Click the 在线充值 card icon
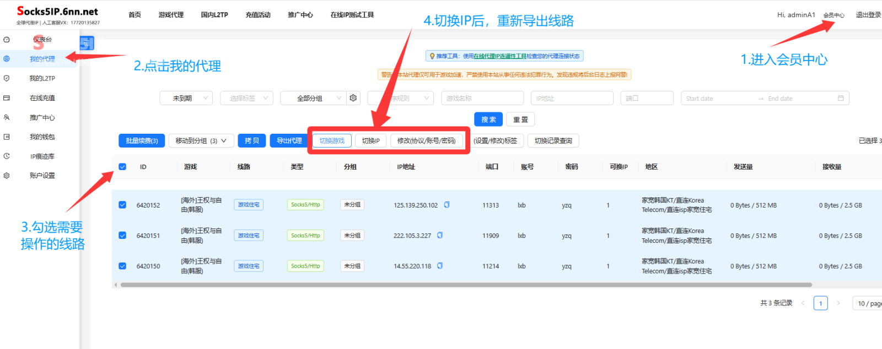Viewport: 882px width, 349px height. click(x=7, y=98)
